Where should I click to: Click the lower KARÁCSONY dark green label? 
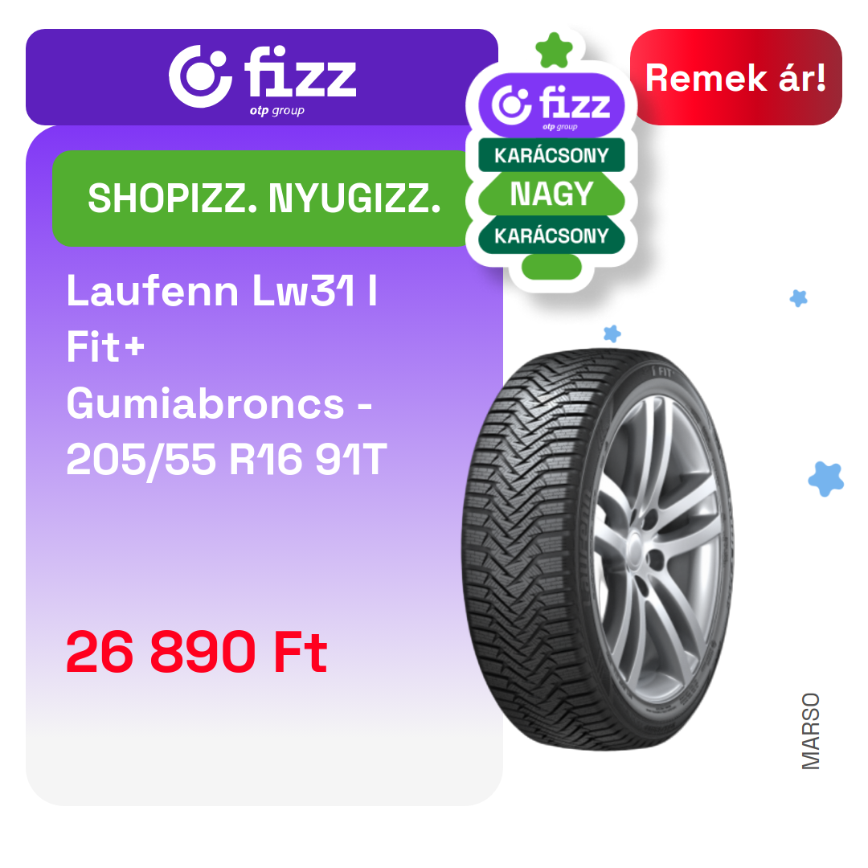point(551,235)
